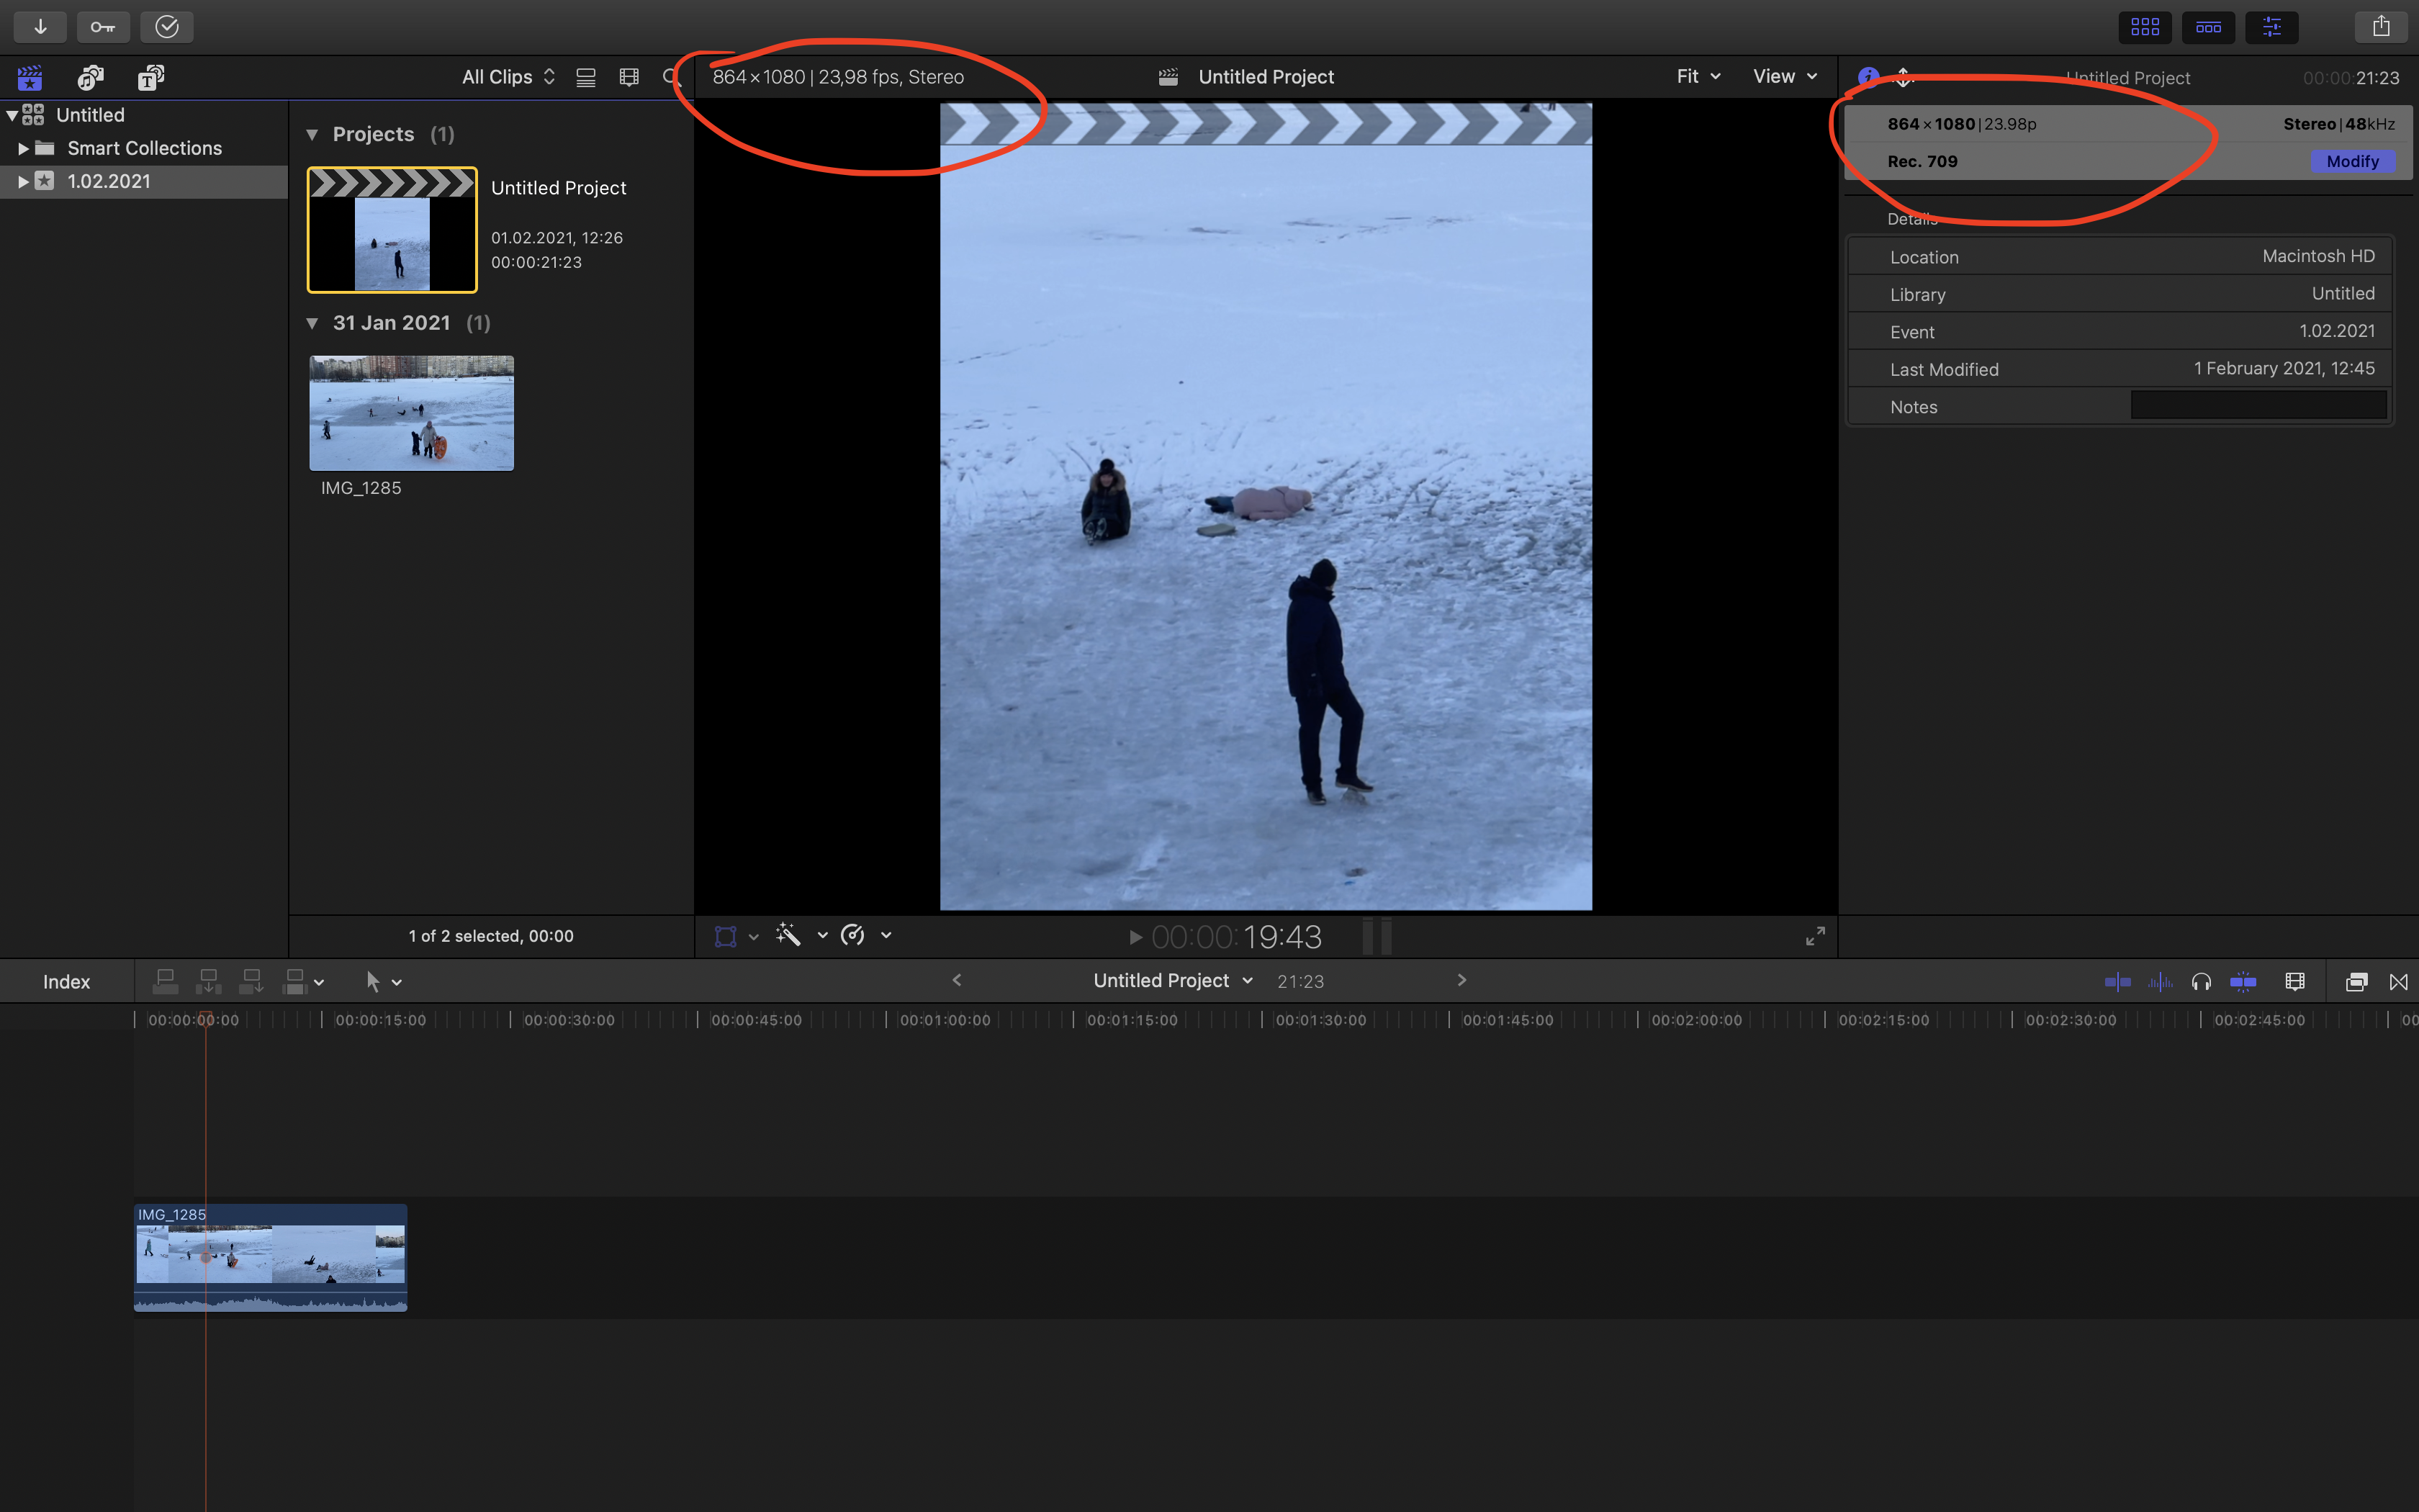Click the Share export icon
This screenshot has height=1512, width=2419.
pos(2381,27)
